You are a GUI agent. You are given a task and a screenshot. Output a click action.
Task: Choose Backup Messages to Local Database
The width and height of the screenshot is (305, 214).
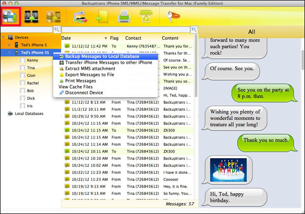105,56
